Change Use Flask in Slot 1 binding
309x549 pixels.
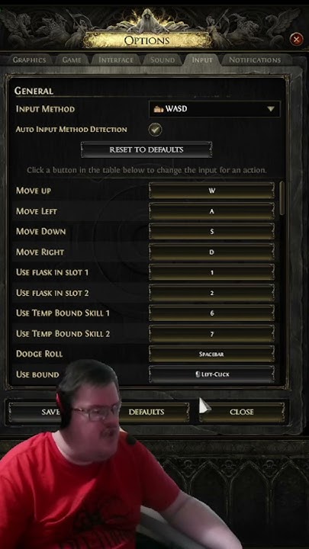(x=211, y=272)
